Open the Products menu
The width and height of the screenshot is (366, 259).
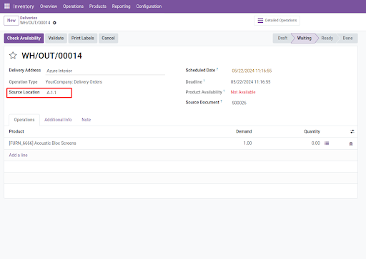[x=98, y=6]
